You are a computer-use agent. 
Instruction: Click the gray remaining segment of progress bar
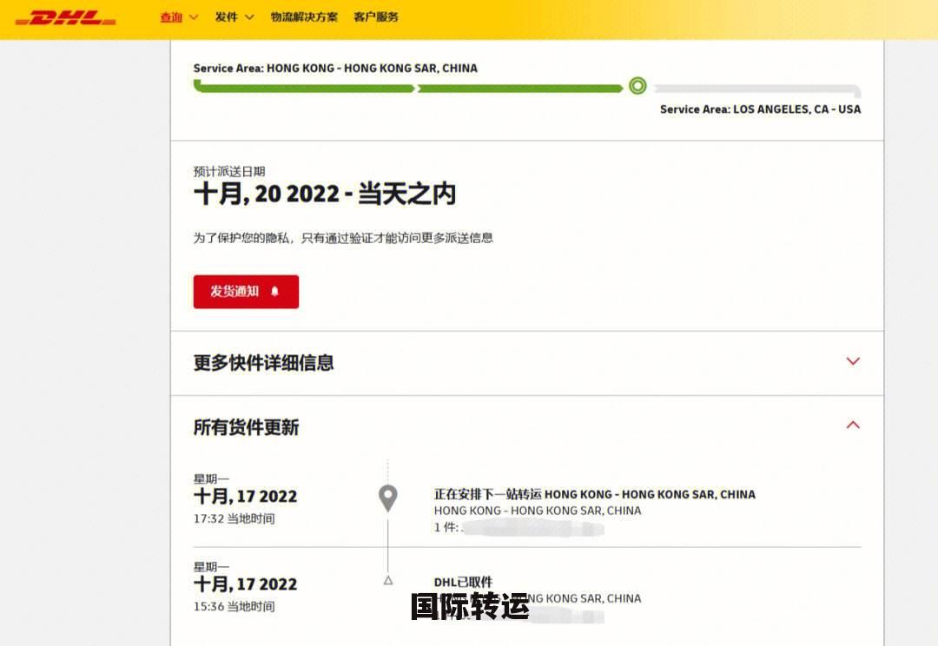(757, 89)
